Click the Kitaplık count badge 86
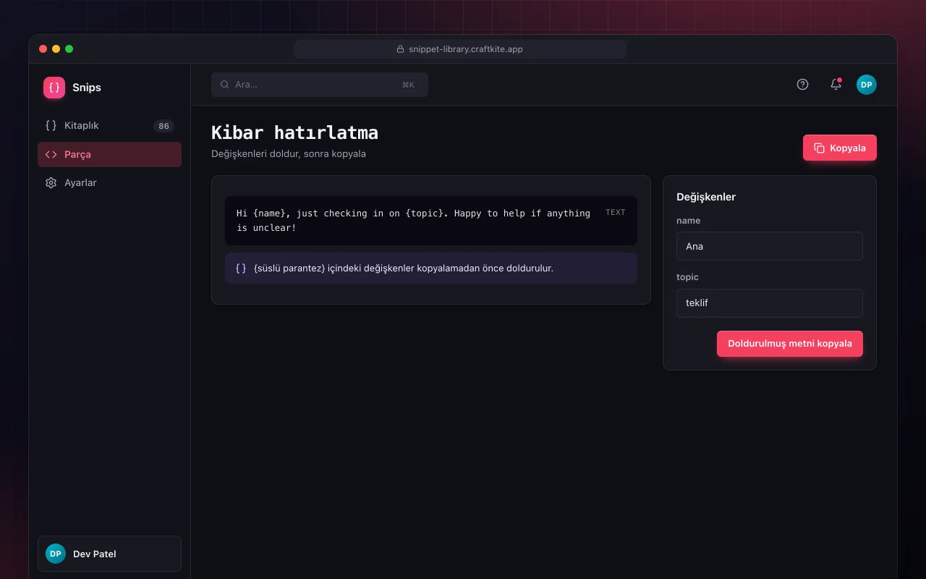Image resolution: width=926 pixels, height=579 pixels. click(x=164, y=126)
